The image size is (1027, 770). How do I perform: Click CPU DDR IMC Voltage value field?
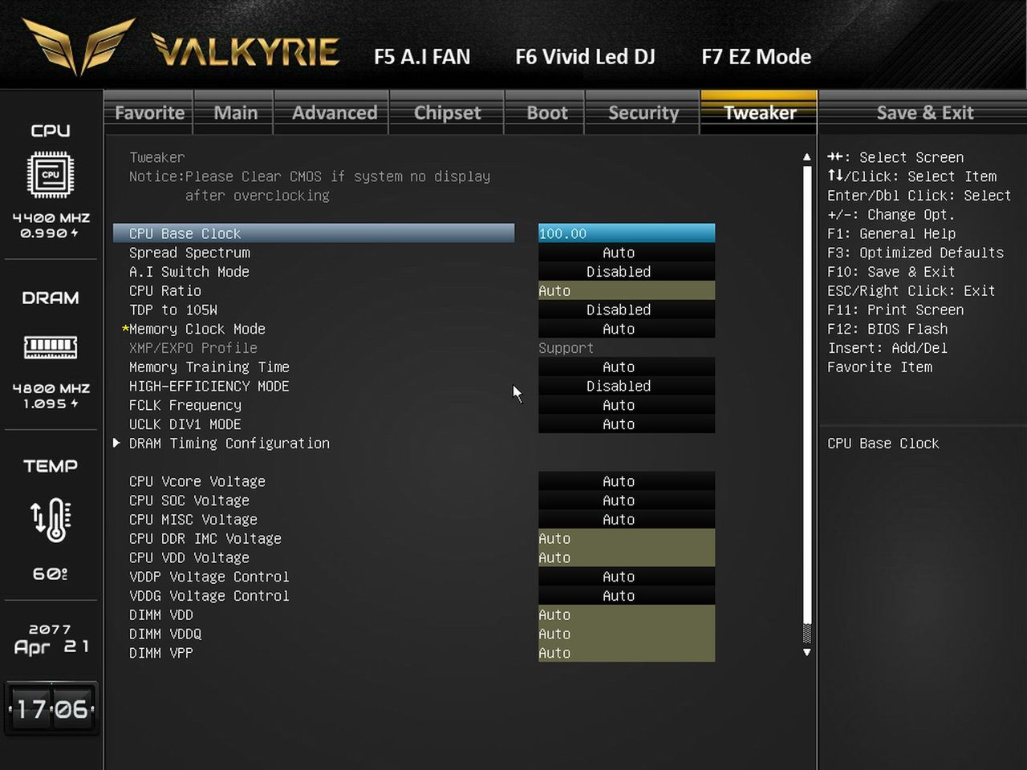click(627, 539)
